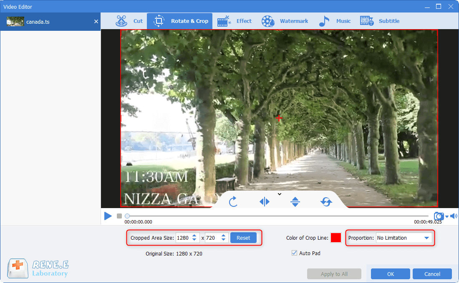Screen dimensions: 459x283
Task: Take a snapshot with the camera icon
Action: 439,216
